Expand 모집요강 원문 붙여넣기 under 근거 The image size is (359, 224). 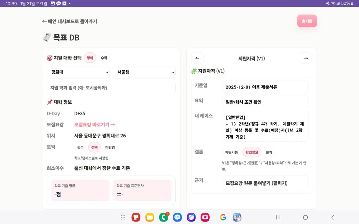coord(265,183)
